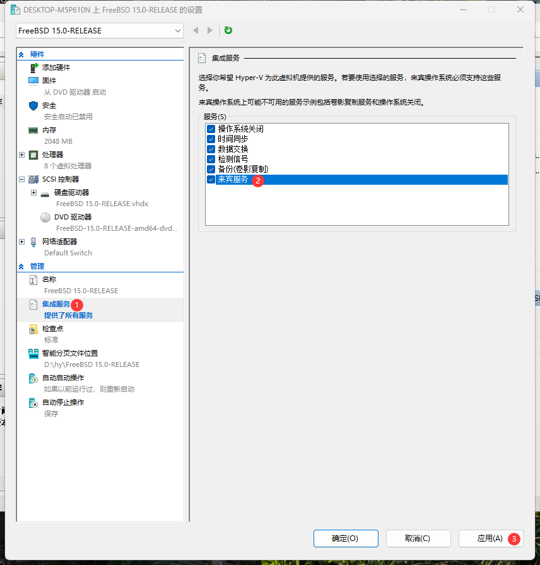The height and width of the screenshot is (565, 540).
Task: Toggle 检测信号 checkbox
Action: tap(211, 160)
